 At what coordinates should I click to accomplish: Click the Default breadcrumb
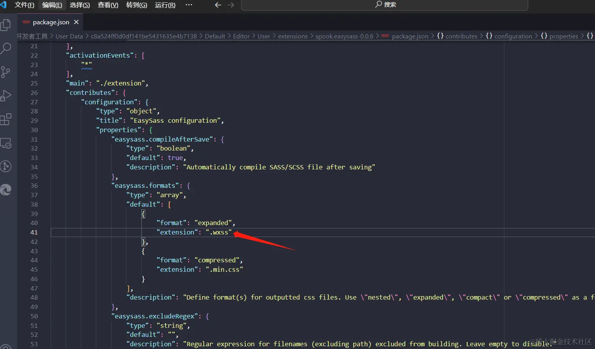pos(215,36)
